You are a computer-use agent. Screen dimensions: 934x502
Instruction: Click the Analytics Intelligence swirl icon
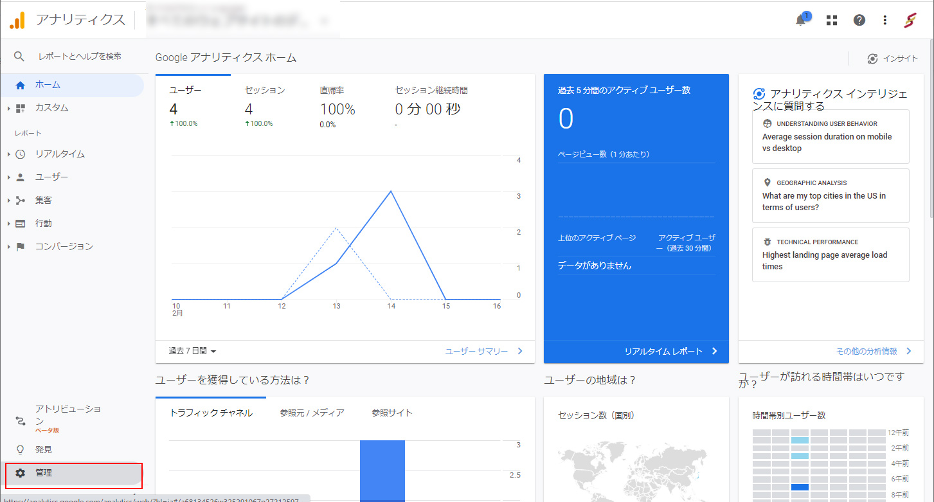click(x=759, y=94)
